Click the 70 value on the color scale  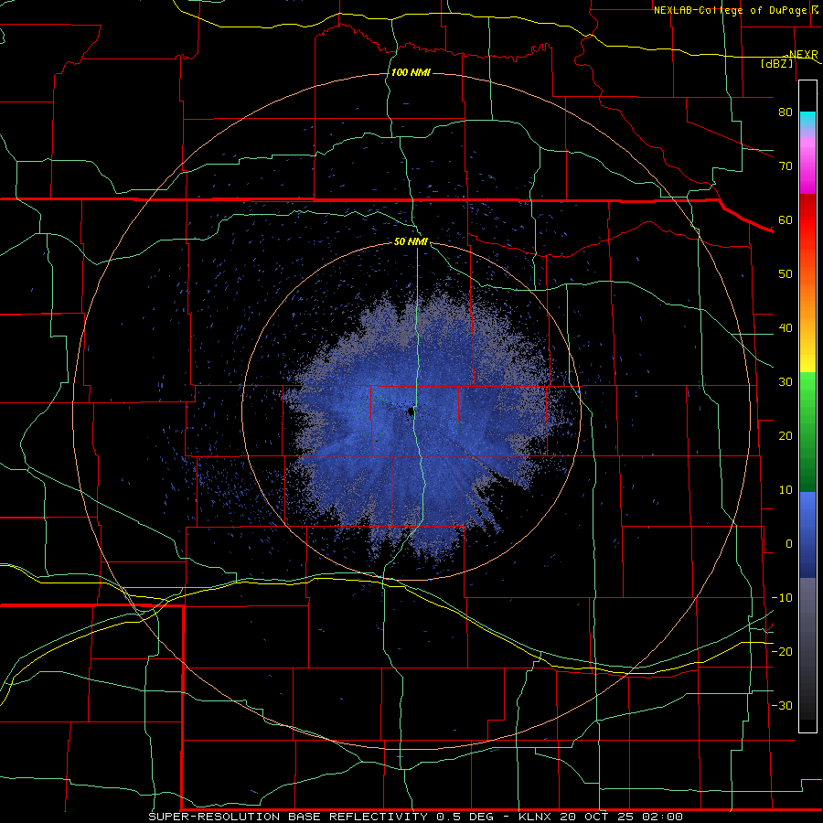click(786, 166)
